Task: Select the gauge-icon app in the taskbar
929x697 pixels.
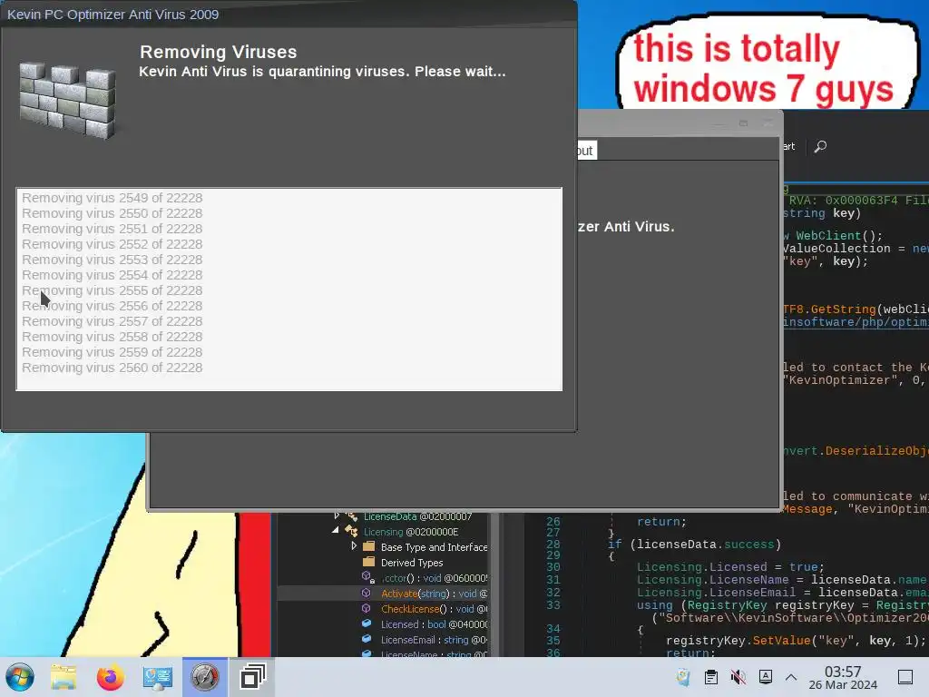Action: click(204, 677)
